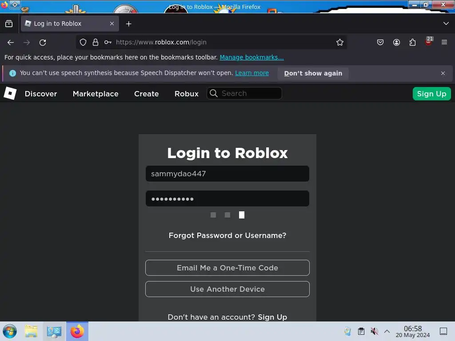Bookmark this page with the star
This screenshot has width=455, height=341.
pos(340,42)
